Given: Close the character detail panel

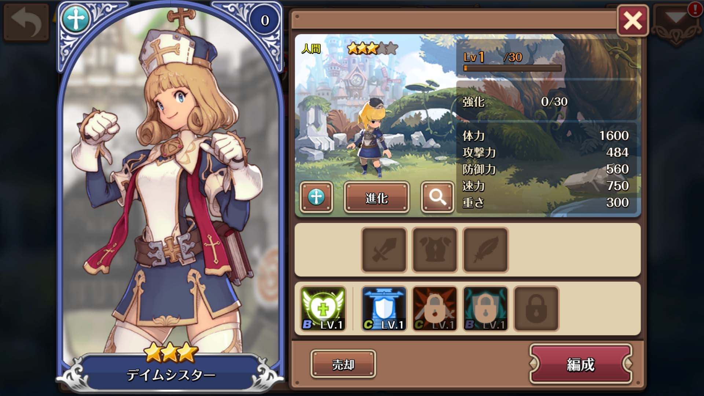Looking at the screenshot, I should pos(633,21).
